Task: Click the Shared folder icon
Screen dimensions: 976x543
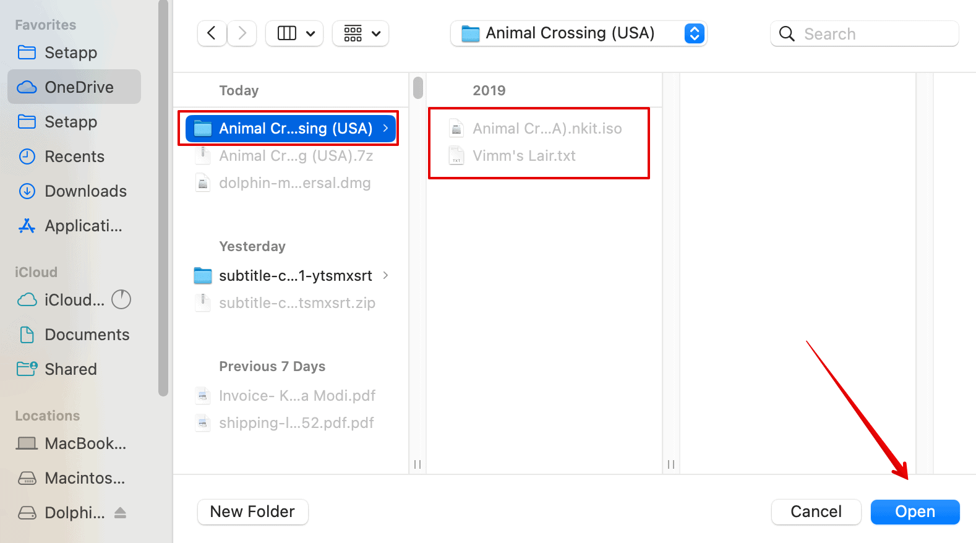Action: click(x=27, y=369)
